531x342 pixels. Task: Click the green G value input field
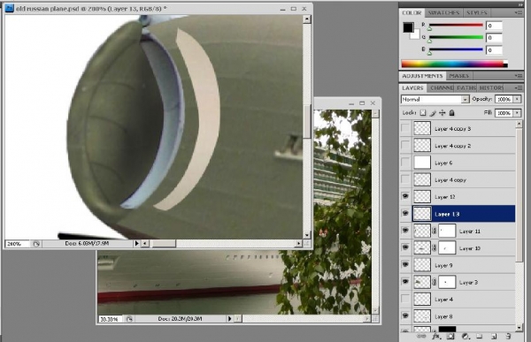click(x=494, y=37)
